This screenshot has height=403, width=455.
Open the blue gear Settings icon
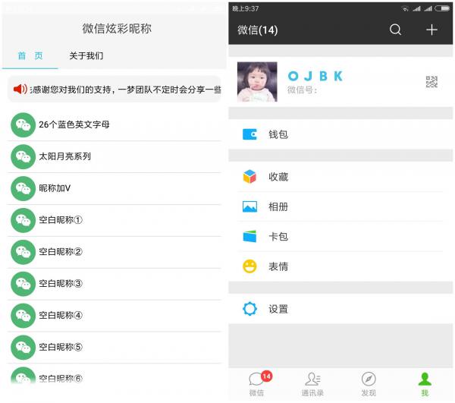point(249,309)
